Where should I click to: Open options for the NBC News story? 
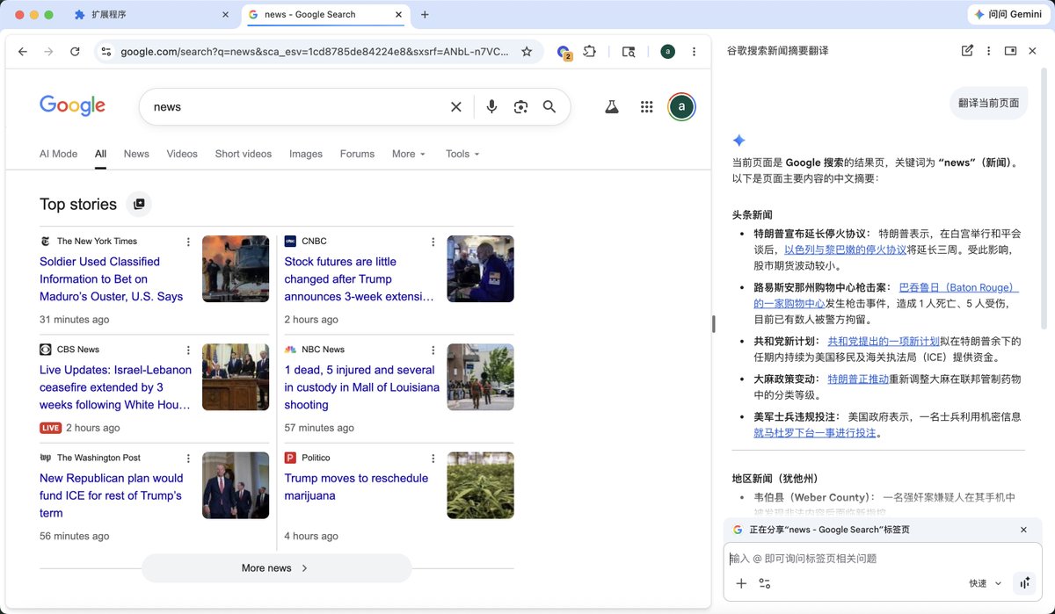tap(433, 350)
